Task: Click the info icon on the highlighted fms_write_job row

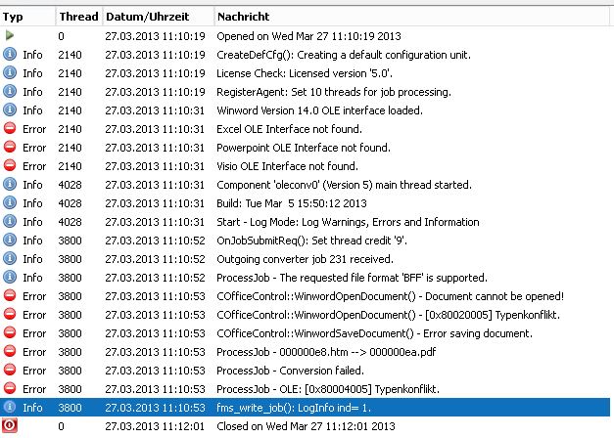Action: tap(10, 407)
